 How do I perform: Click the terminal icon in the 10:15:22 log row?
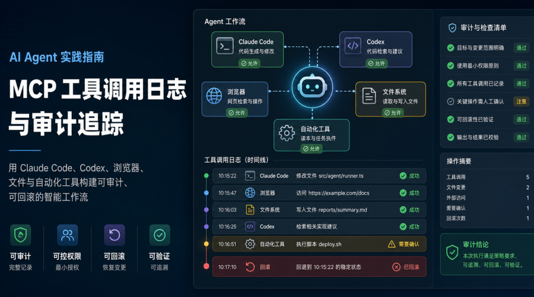(250, 176)
